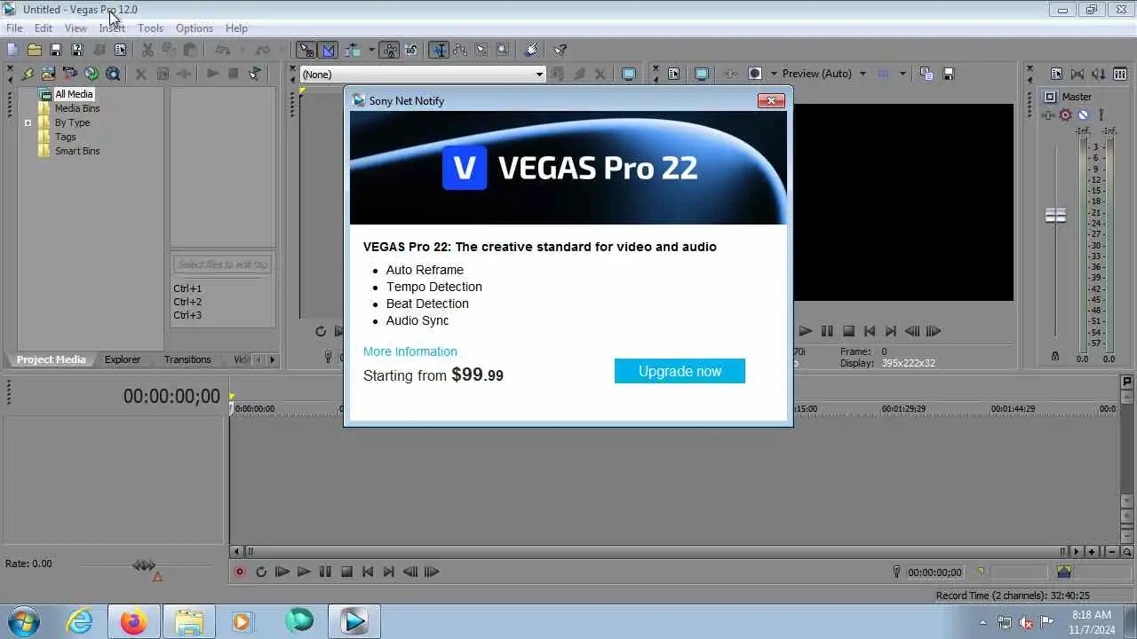This screenshot has width=1137, height=639.
Task: Click the Cut scissors icon
Action: pos(147,50)
